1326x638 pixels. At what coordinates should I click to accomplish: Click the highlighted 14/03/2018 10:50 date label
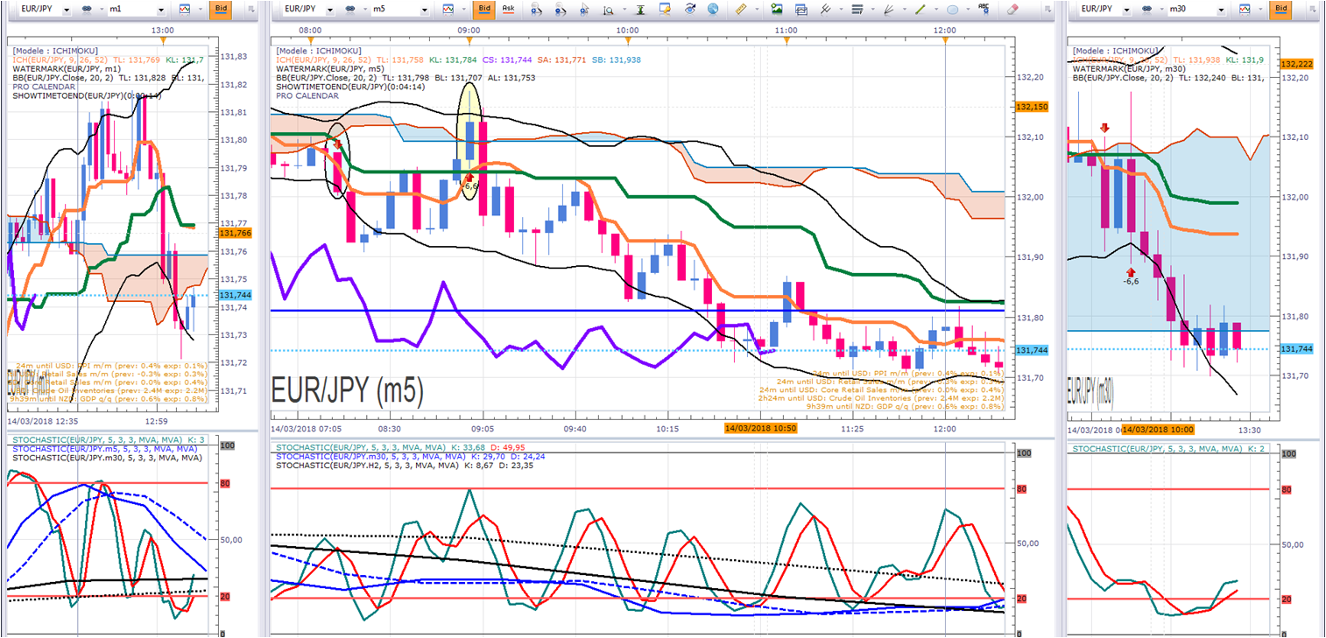pyautogui.click(x=760, y=428)
